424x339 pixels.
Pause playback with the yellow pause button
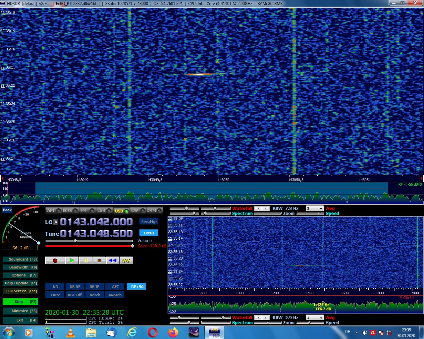click(85, 261)
